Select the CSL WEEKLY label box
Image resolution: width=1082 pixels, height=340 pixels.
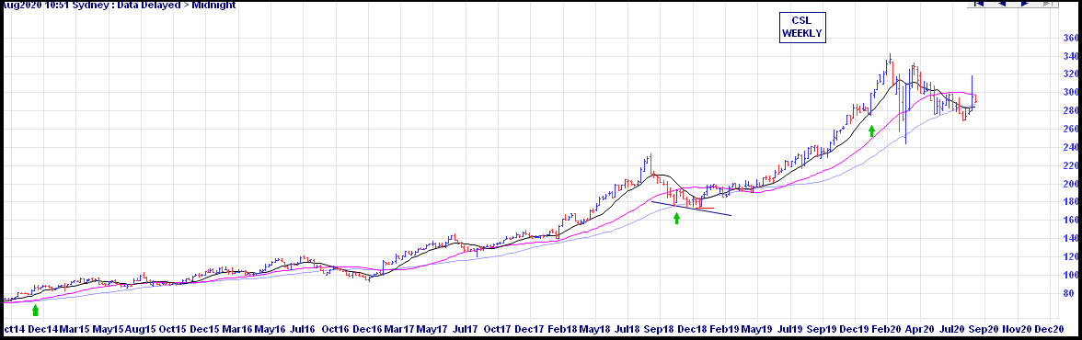click(803, 28)
